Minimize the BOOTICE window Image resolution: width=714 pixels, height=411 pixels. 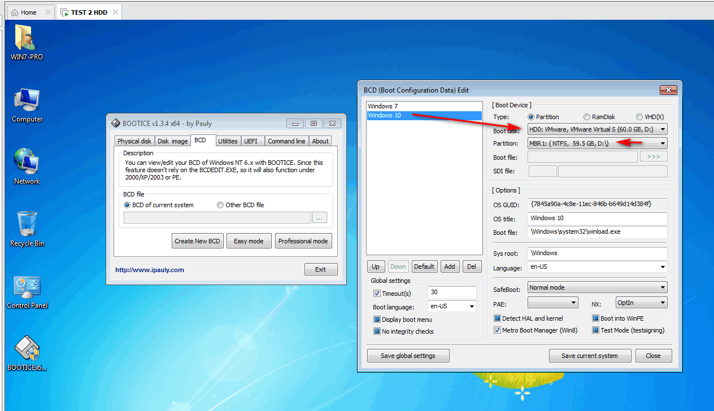295,123
